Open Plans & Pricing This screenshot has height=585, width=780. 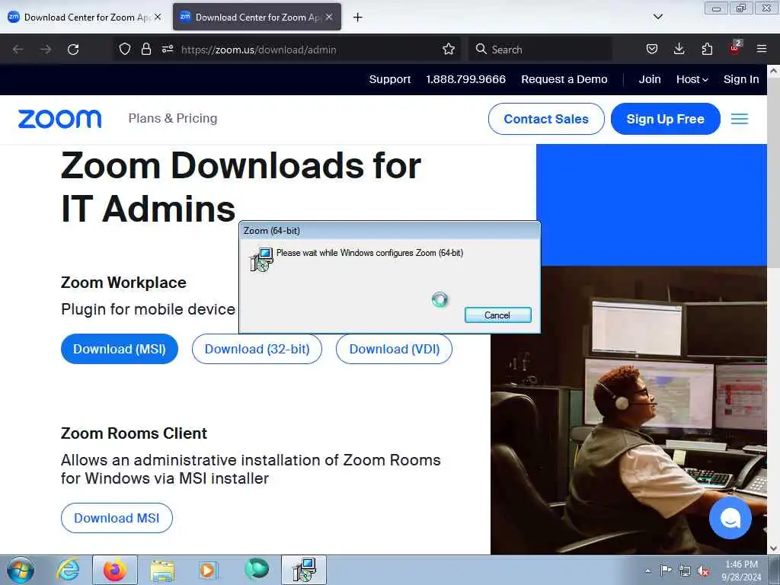click(173, 118)
